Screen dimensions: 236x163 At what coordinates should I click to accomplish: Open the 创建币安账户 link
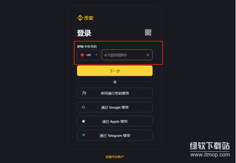tap(115, 157)
